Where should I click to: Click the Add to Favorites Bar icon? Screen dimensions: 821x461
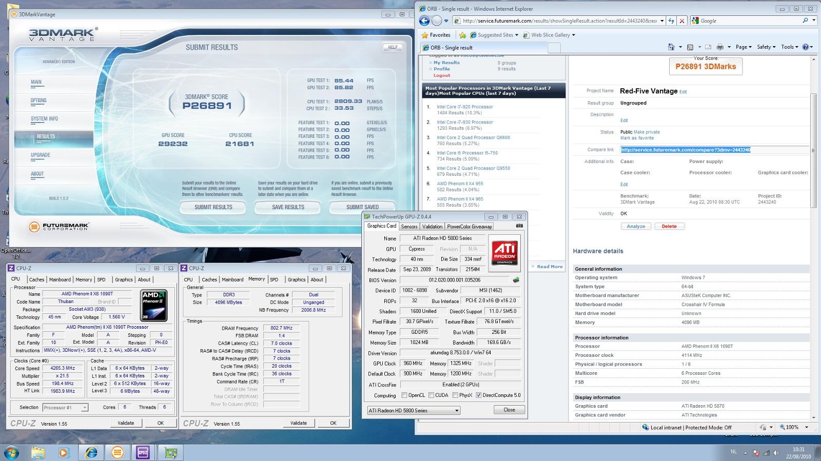pos(462,35)
